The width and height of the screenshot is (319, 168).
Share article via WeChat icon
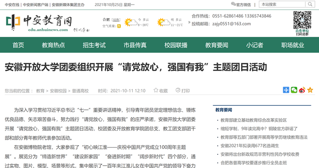tap(294, 90)
